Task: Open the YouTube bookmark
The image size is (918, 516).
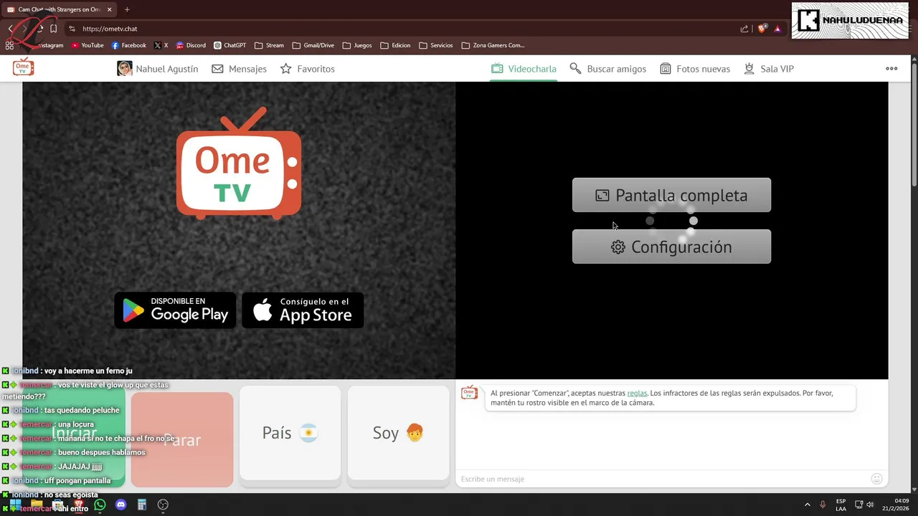Action: 87,45
